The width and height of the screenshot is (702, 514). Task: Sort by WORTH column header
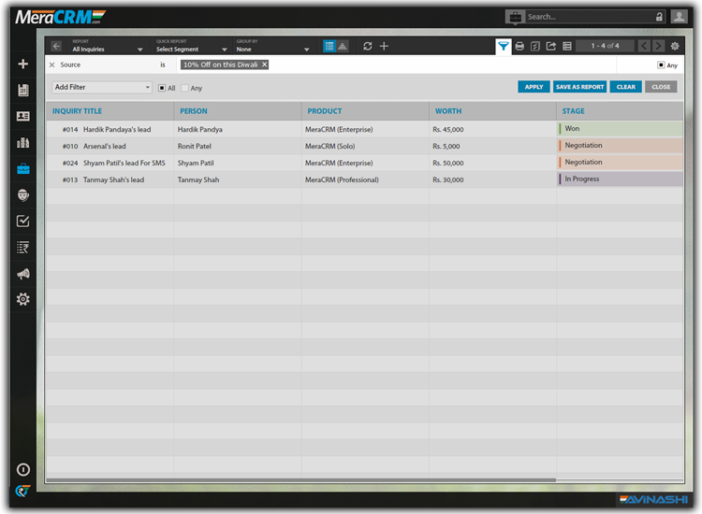coord(448,111)
